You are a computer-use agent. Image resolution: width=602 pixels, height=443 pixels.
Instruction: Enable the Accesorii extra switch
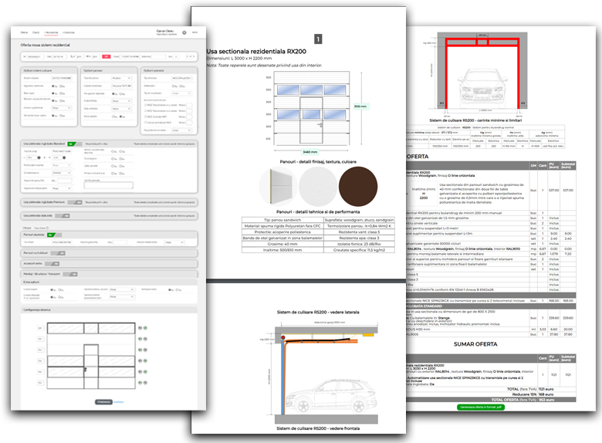click(x=52, y=264)
